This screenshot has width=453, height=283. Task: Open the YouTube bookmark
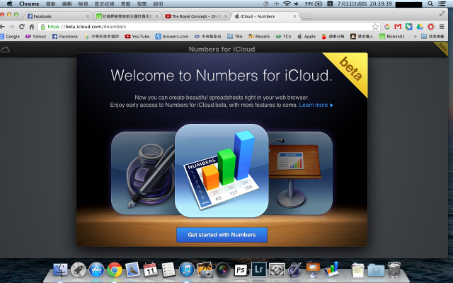tap(137, 36)
